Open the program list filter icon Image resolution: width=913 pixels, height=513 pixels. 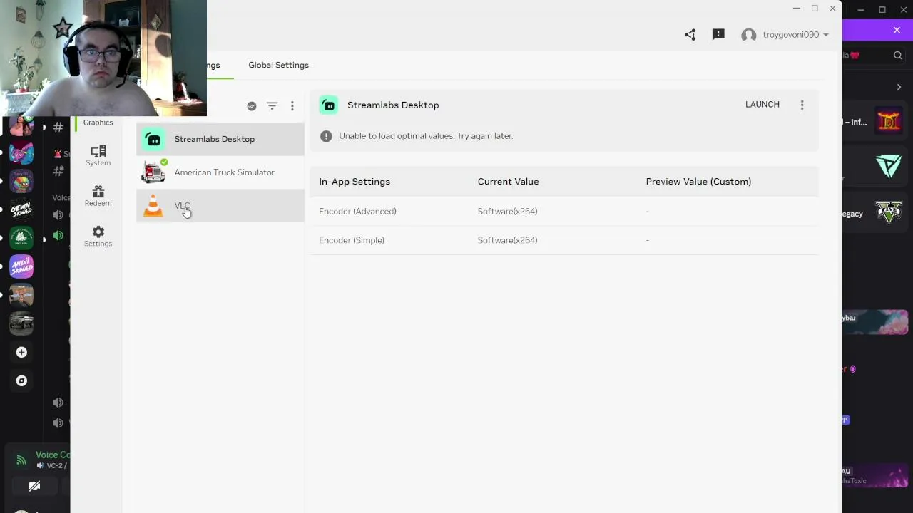coord(272,106)
